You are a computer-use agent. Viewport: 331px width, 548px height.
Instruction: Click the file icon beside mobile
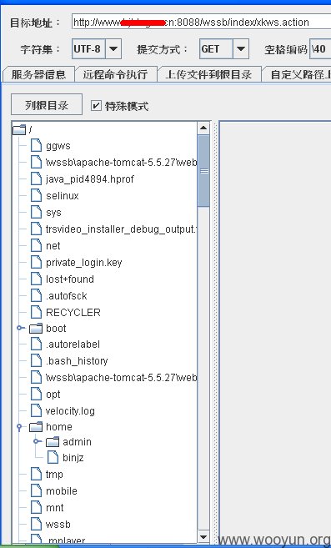point(36,490)
